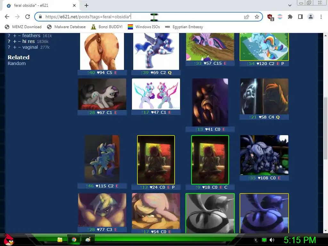The width and height of the screenshot is (328, 246).
Task: Switch to Chrome on the taskbar
Action: click(74, 240)
